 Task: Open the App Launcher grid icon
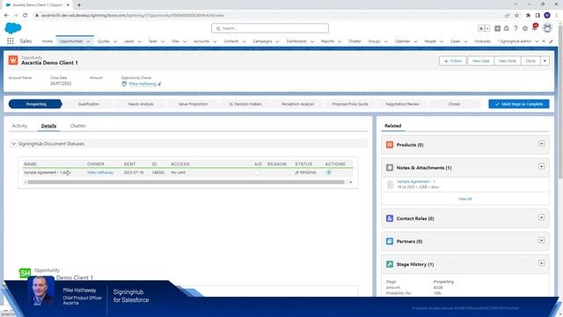coord(11,41)
